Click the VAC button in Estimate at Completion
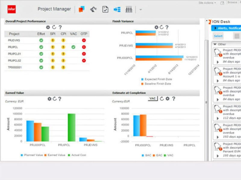241x180 pixels. tap(153, 99)
